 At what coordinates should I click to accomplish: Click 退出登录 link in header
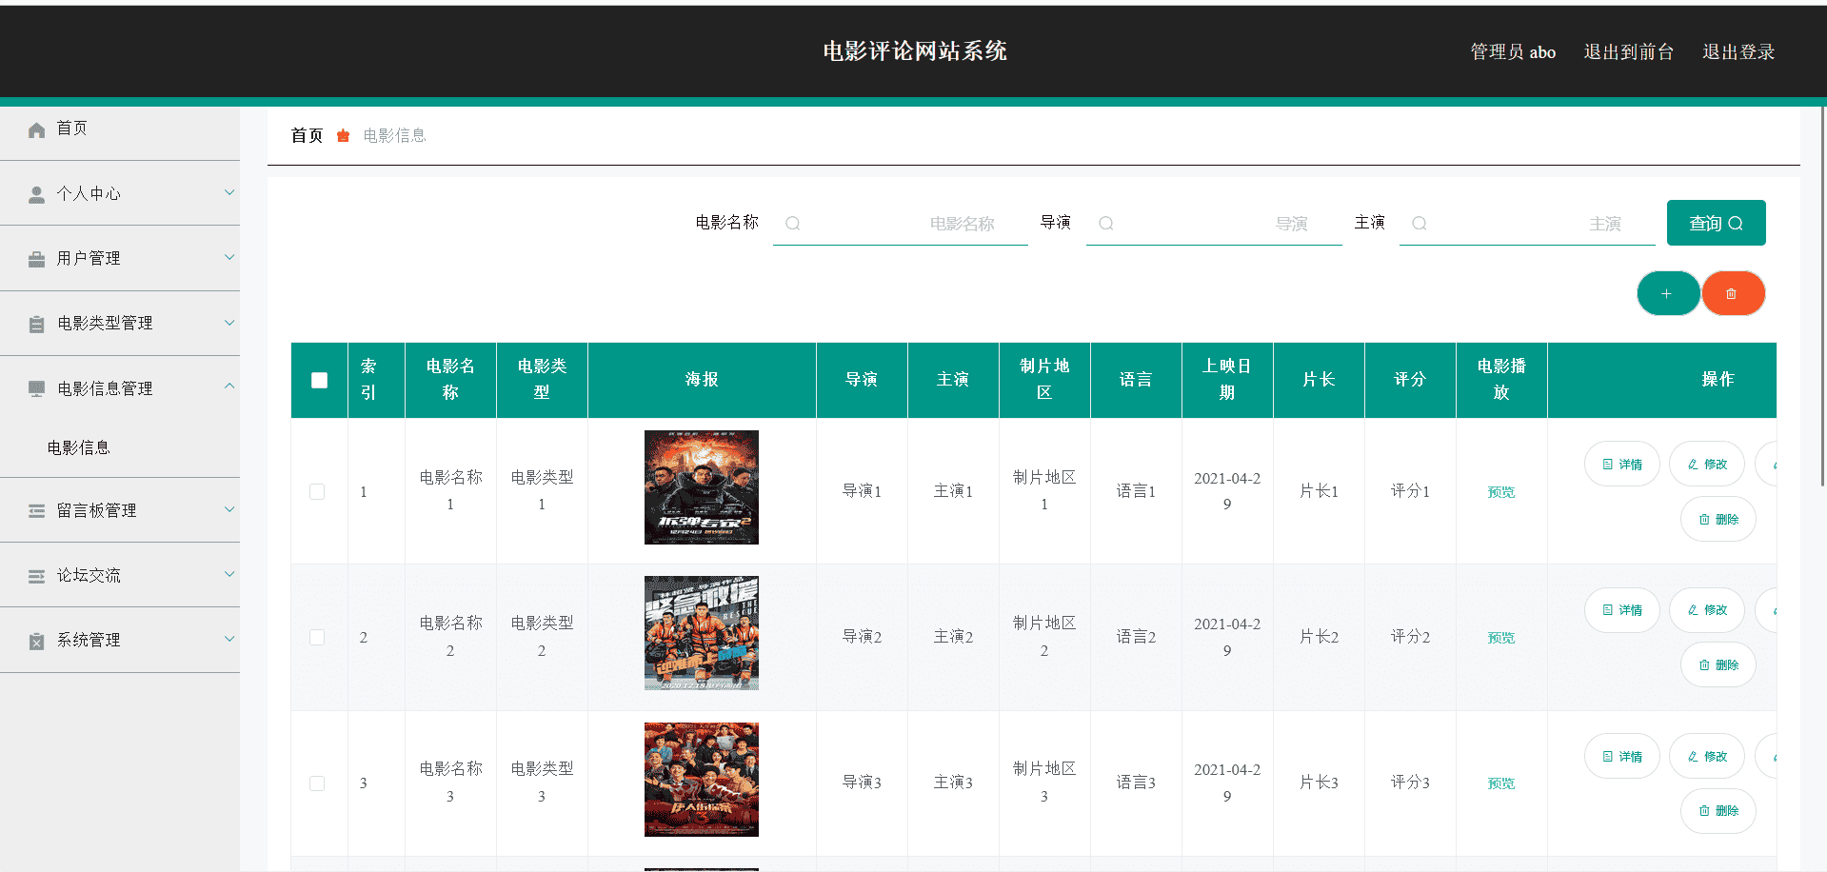click(x=1738, y=52)
